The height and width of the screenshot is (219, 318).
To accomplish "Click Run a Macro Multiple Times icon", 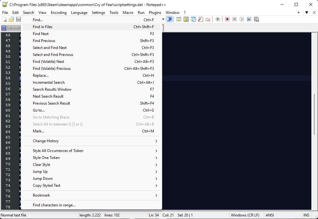I will (249, 19).
